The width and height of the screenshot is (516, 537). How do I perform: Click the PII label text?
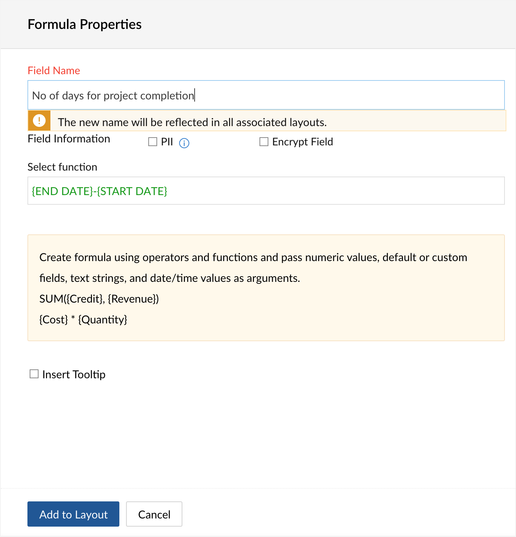pos(167,142)
